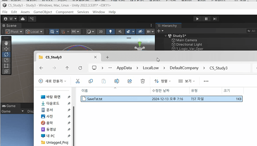The width and height of the screenshot is (257, 146).
Task: Toggle scene lighting bulb button
Action: click(110, 32)
